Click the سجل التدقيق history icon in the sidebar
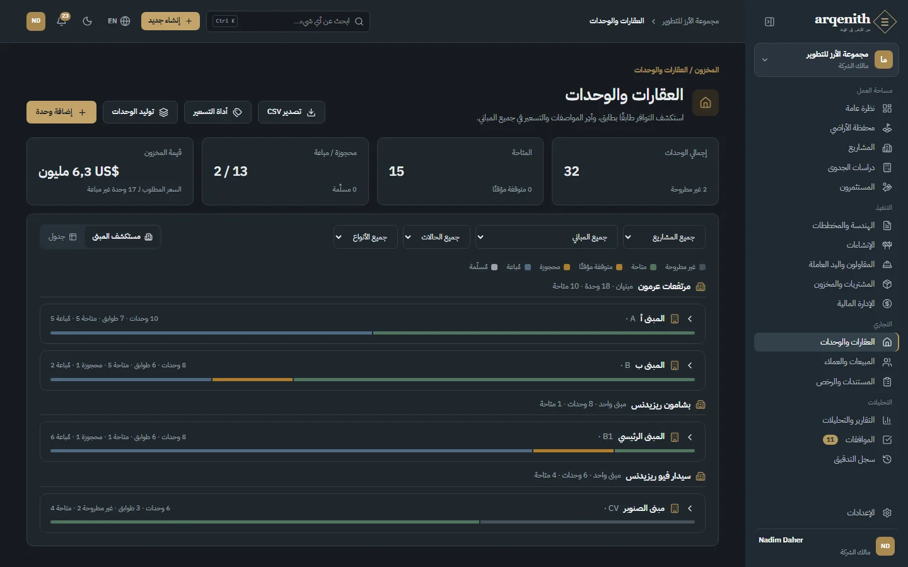Viewport: 908px width, 567px height. pyautogui.click(x=887, y=459)
